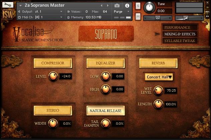The width and height of the screenshot is (211, 140).
Task: Toggle the Compressor effect
Action: click(53, 63)
